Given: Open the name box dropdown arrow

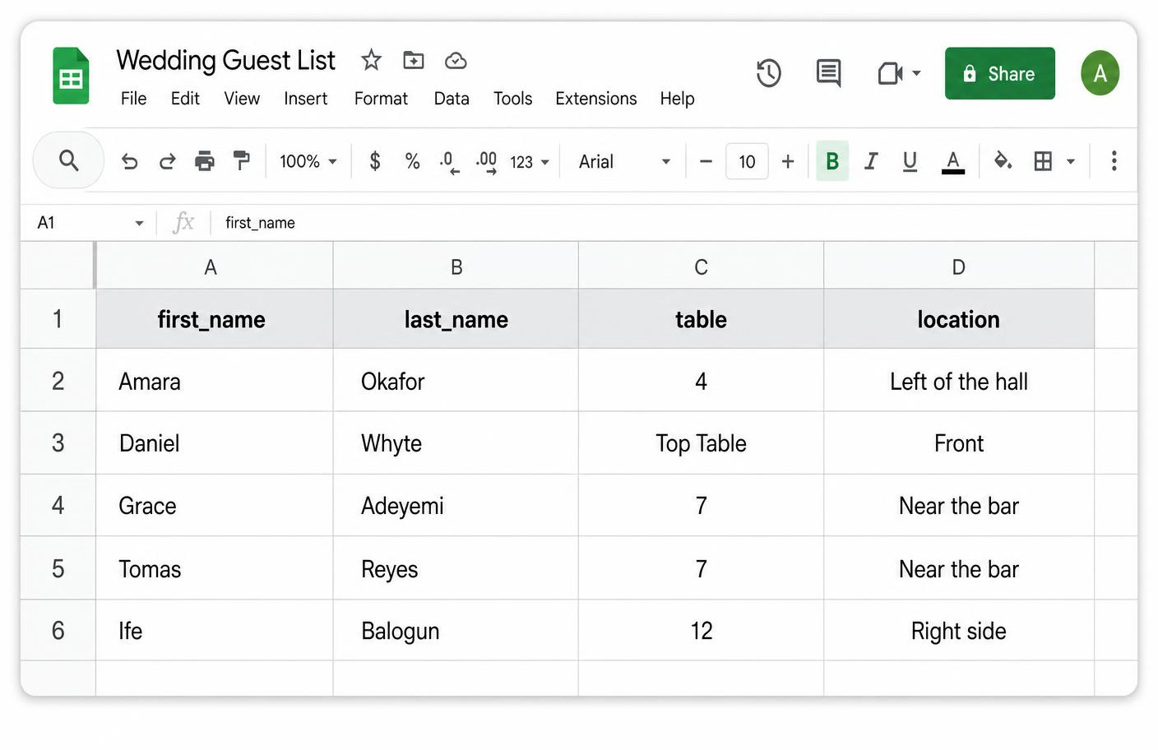Looking at the screenshot, I should click(139, 223).
